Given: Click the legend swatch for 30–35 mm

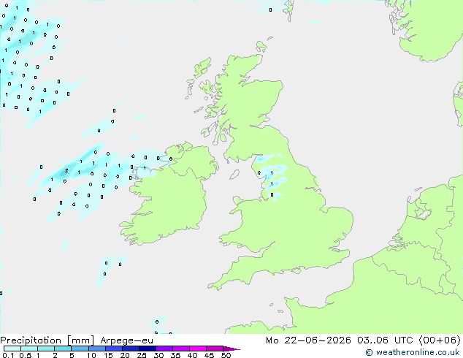Looking at the screenshot, I should [164, 349].
